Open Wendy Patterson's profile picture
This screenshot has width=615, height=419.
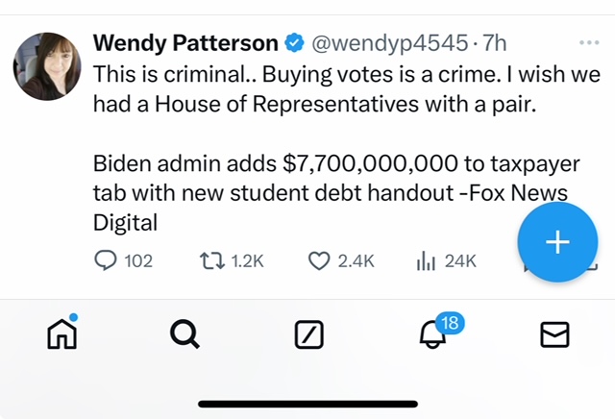click(x=46, y=65)
